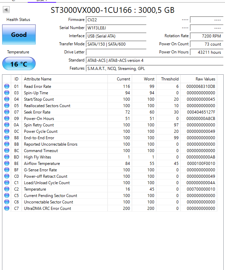Screen dimensions: 225x270
Task: Click the Health Status label
Action: [18, 20]
